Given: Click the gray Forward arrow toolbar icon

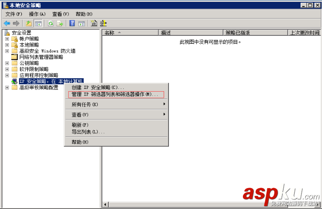Looking at the screenshot, I should point(16,23).
